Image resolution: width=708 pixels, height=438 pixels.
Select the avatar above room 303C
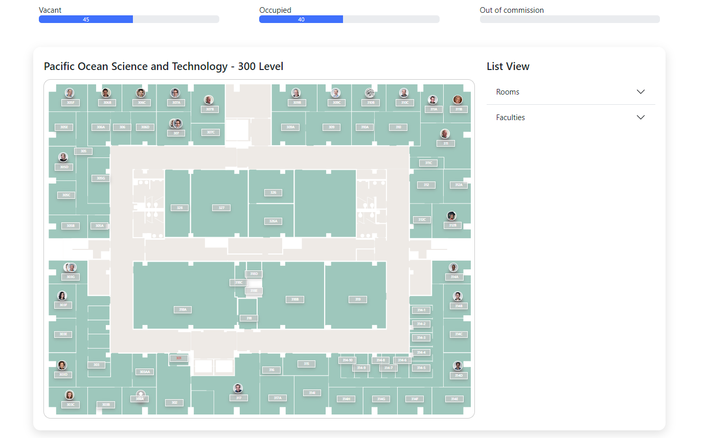(x=70, y=395)
